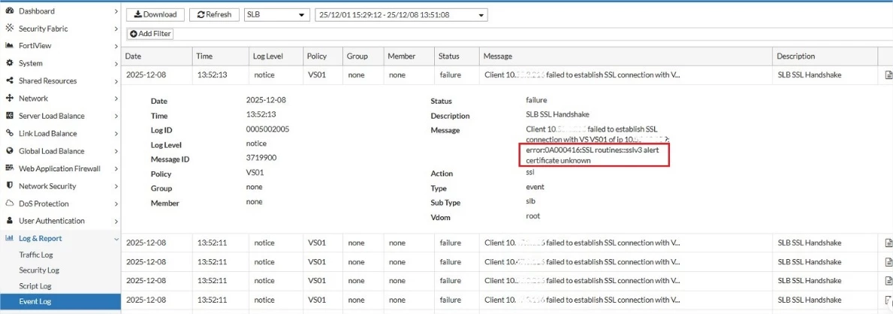The image size is (893, 314).
Task: Expand the Network menu chevron
Action: coord(116,98)
